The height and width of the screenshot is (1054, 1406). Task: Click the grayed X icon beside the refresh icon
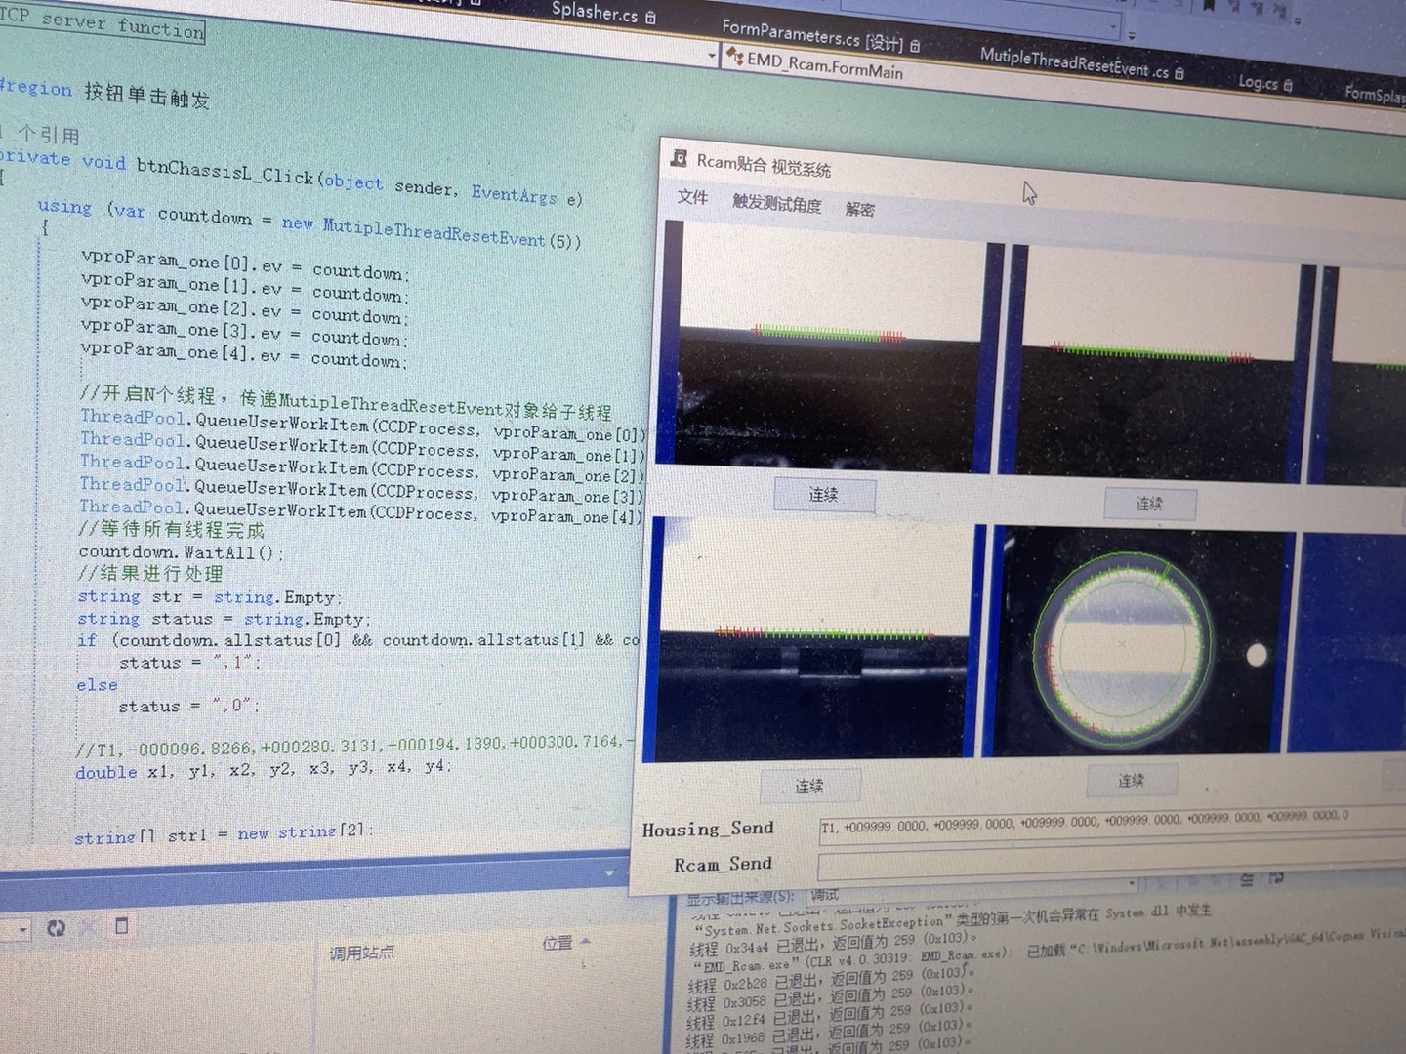(86, 927)
